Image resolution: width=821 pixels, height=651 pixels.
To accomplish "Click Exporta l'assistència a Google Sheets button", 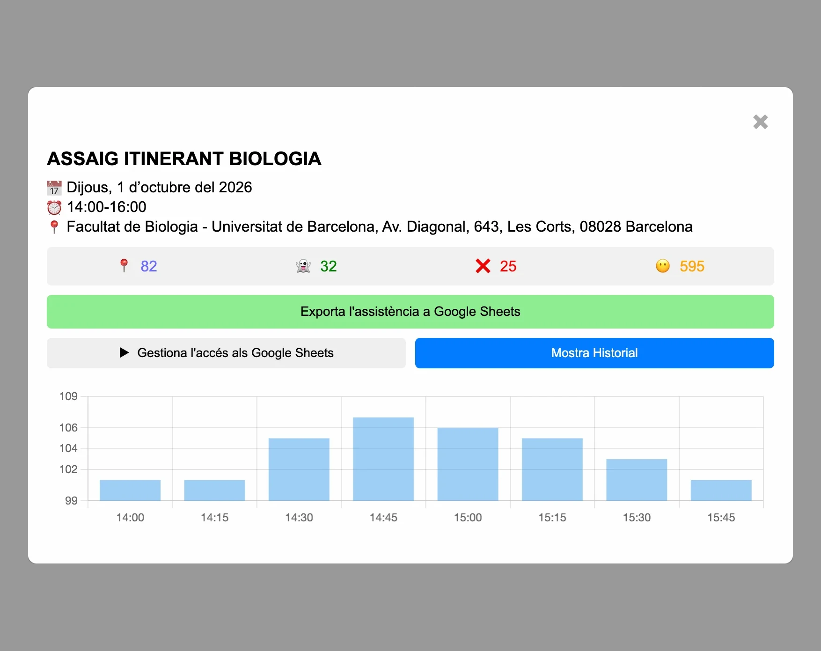I will (410, 312).
